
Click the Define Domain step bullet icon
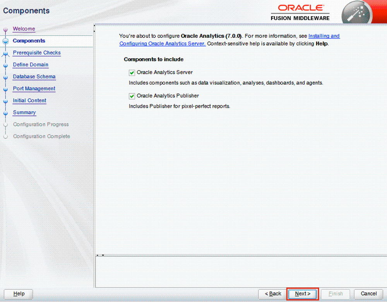[5, 65]
